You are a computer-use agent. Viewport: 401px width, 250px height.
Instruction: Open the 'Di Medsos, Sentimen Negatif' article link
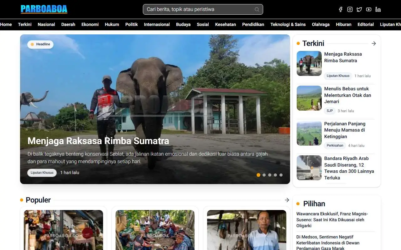[x=328, y=243]
